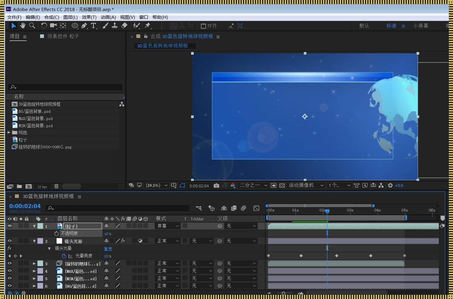This screenshot has width=453, height=299.
Task: Select the Zoom magnifier tool
Action: [x=32, y=26]
